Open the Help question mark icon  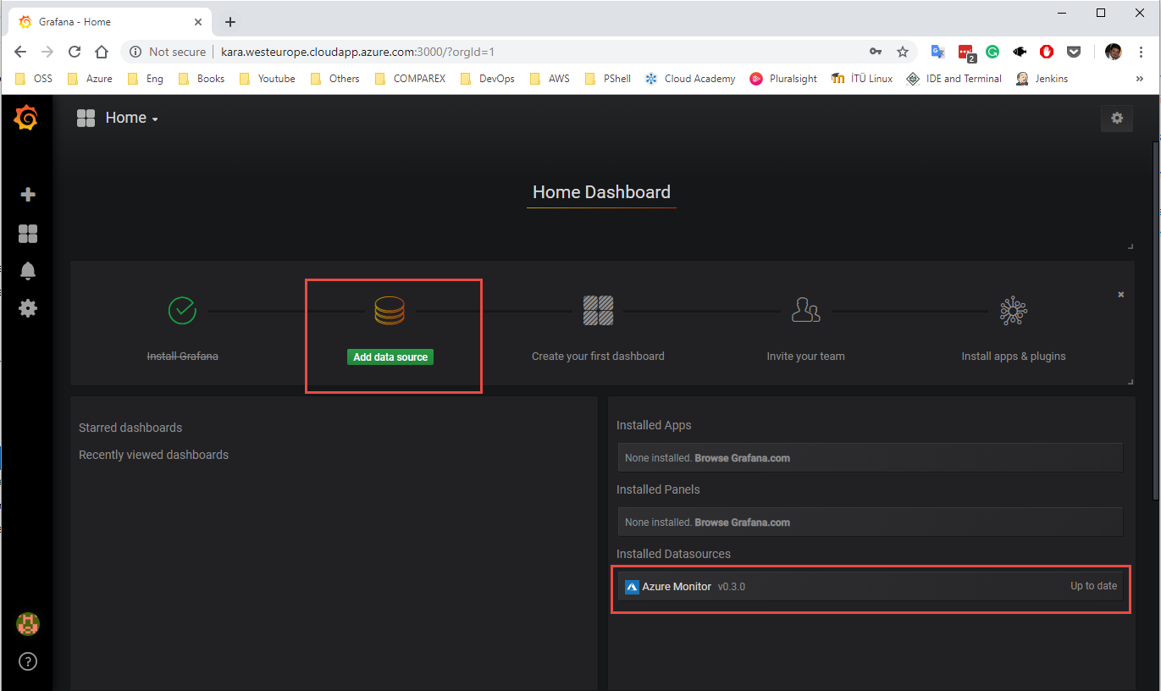click(28, 661)
